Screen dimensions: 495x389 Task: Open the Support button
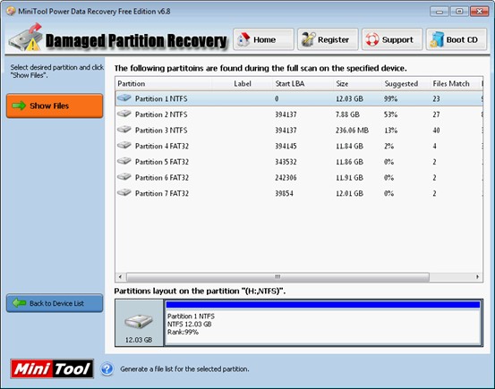392,39
